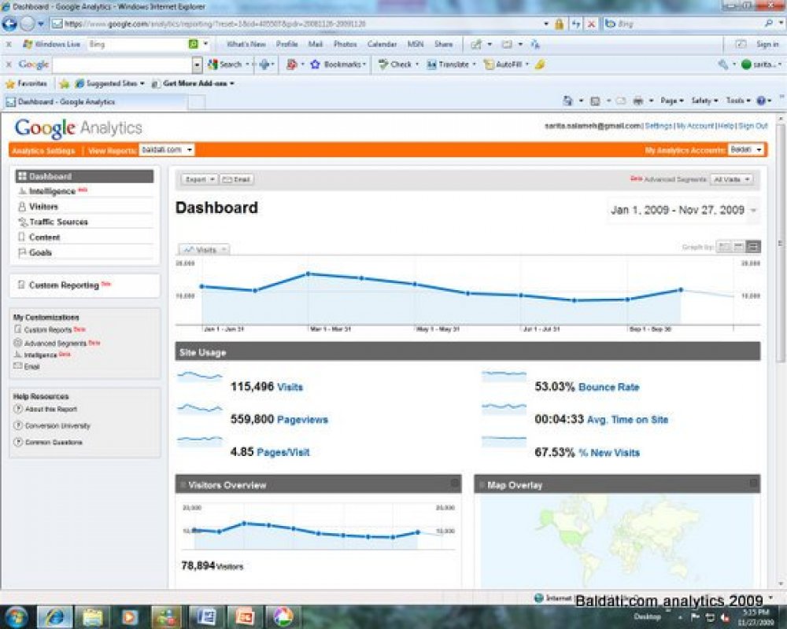Click the Mar 1 - Mar 31 peak point on graph

pos(309,274)
